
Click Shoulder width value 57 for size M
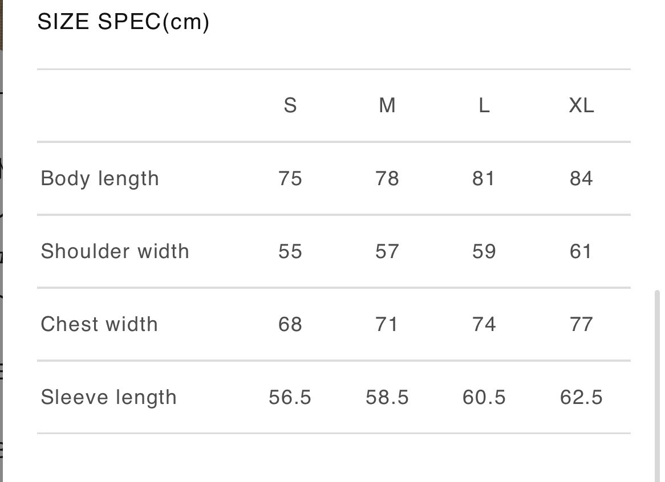click(x=387, y=251)
